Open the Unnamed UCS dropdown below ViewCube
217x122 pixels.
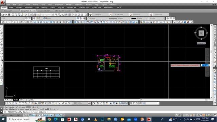201,43
